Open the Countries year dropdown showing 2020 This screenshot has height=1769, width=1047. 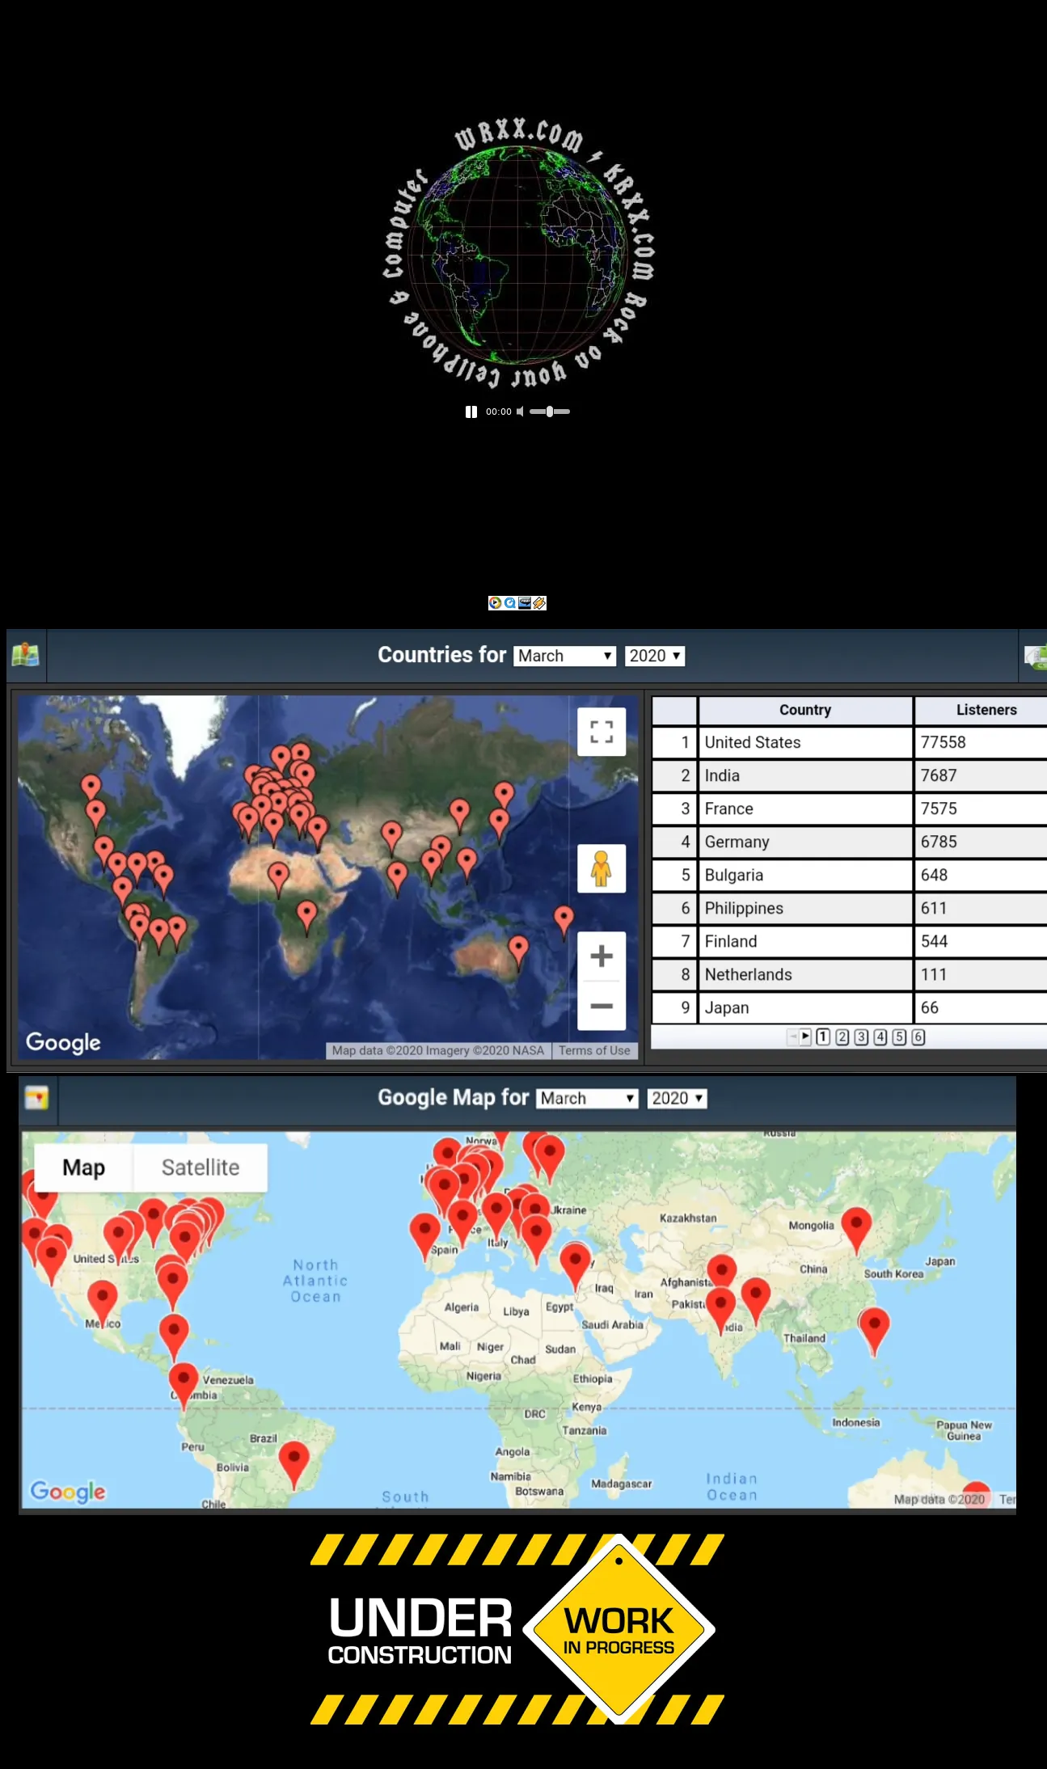pos(655,656)
